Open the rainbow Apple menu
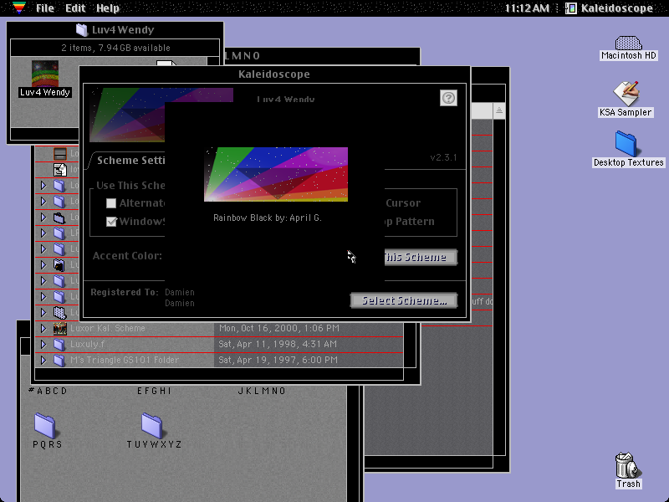The image size is (669, 502). pos(19,8)
